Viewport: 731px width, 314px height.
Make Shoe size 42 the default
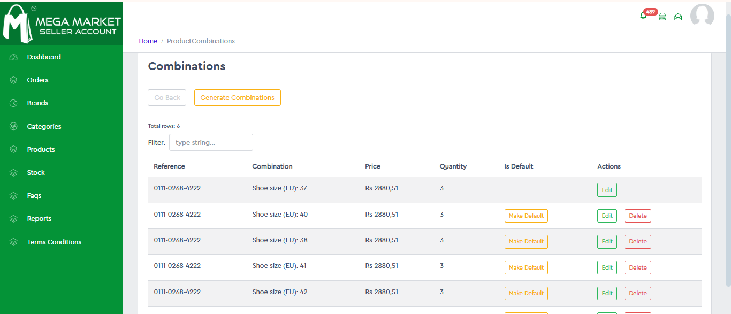click(526, 293)
